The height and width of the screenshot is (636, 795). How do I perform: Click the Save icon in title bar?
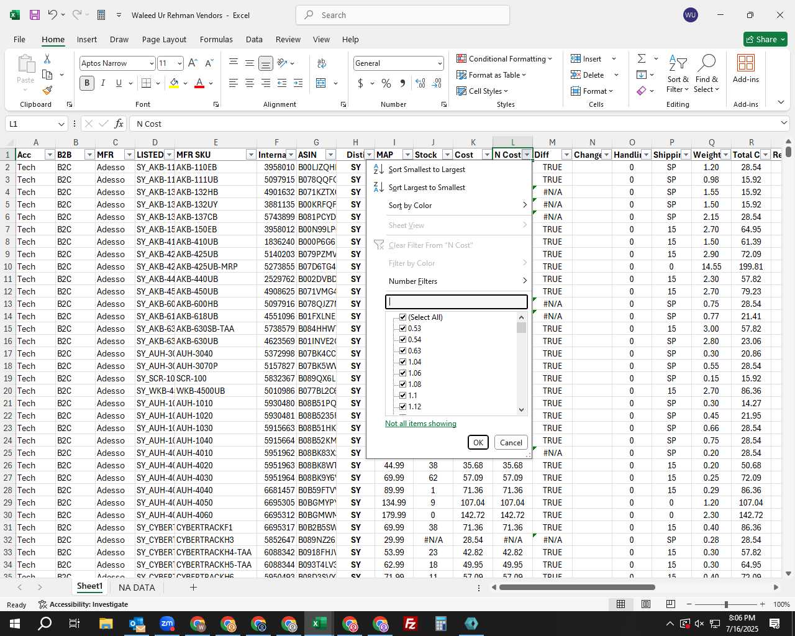(x=35, y=15)
